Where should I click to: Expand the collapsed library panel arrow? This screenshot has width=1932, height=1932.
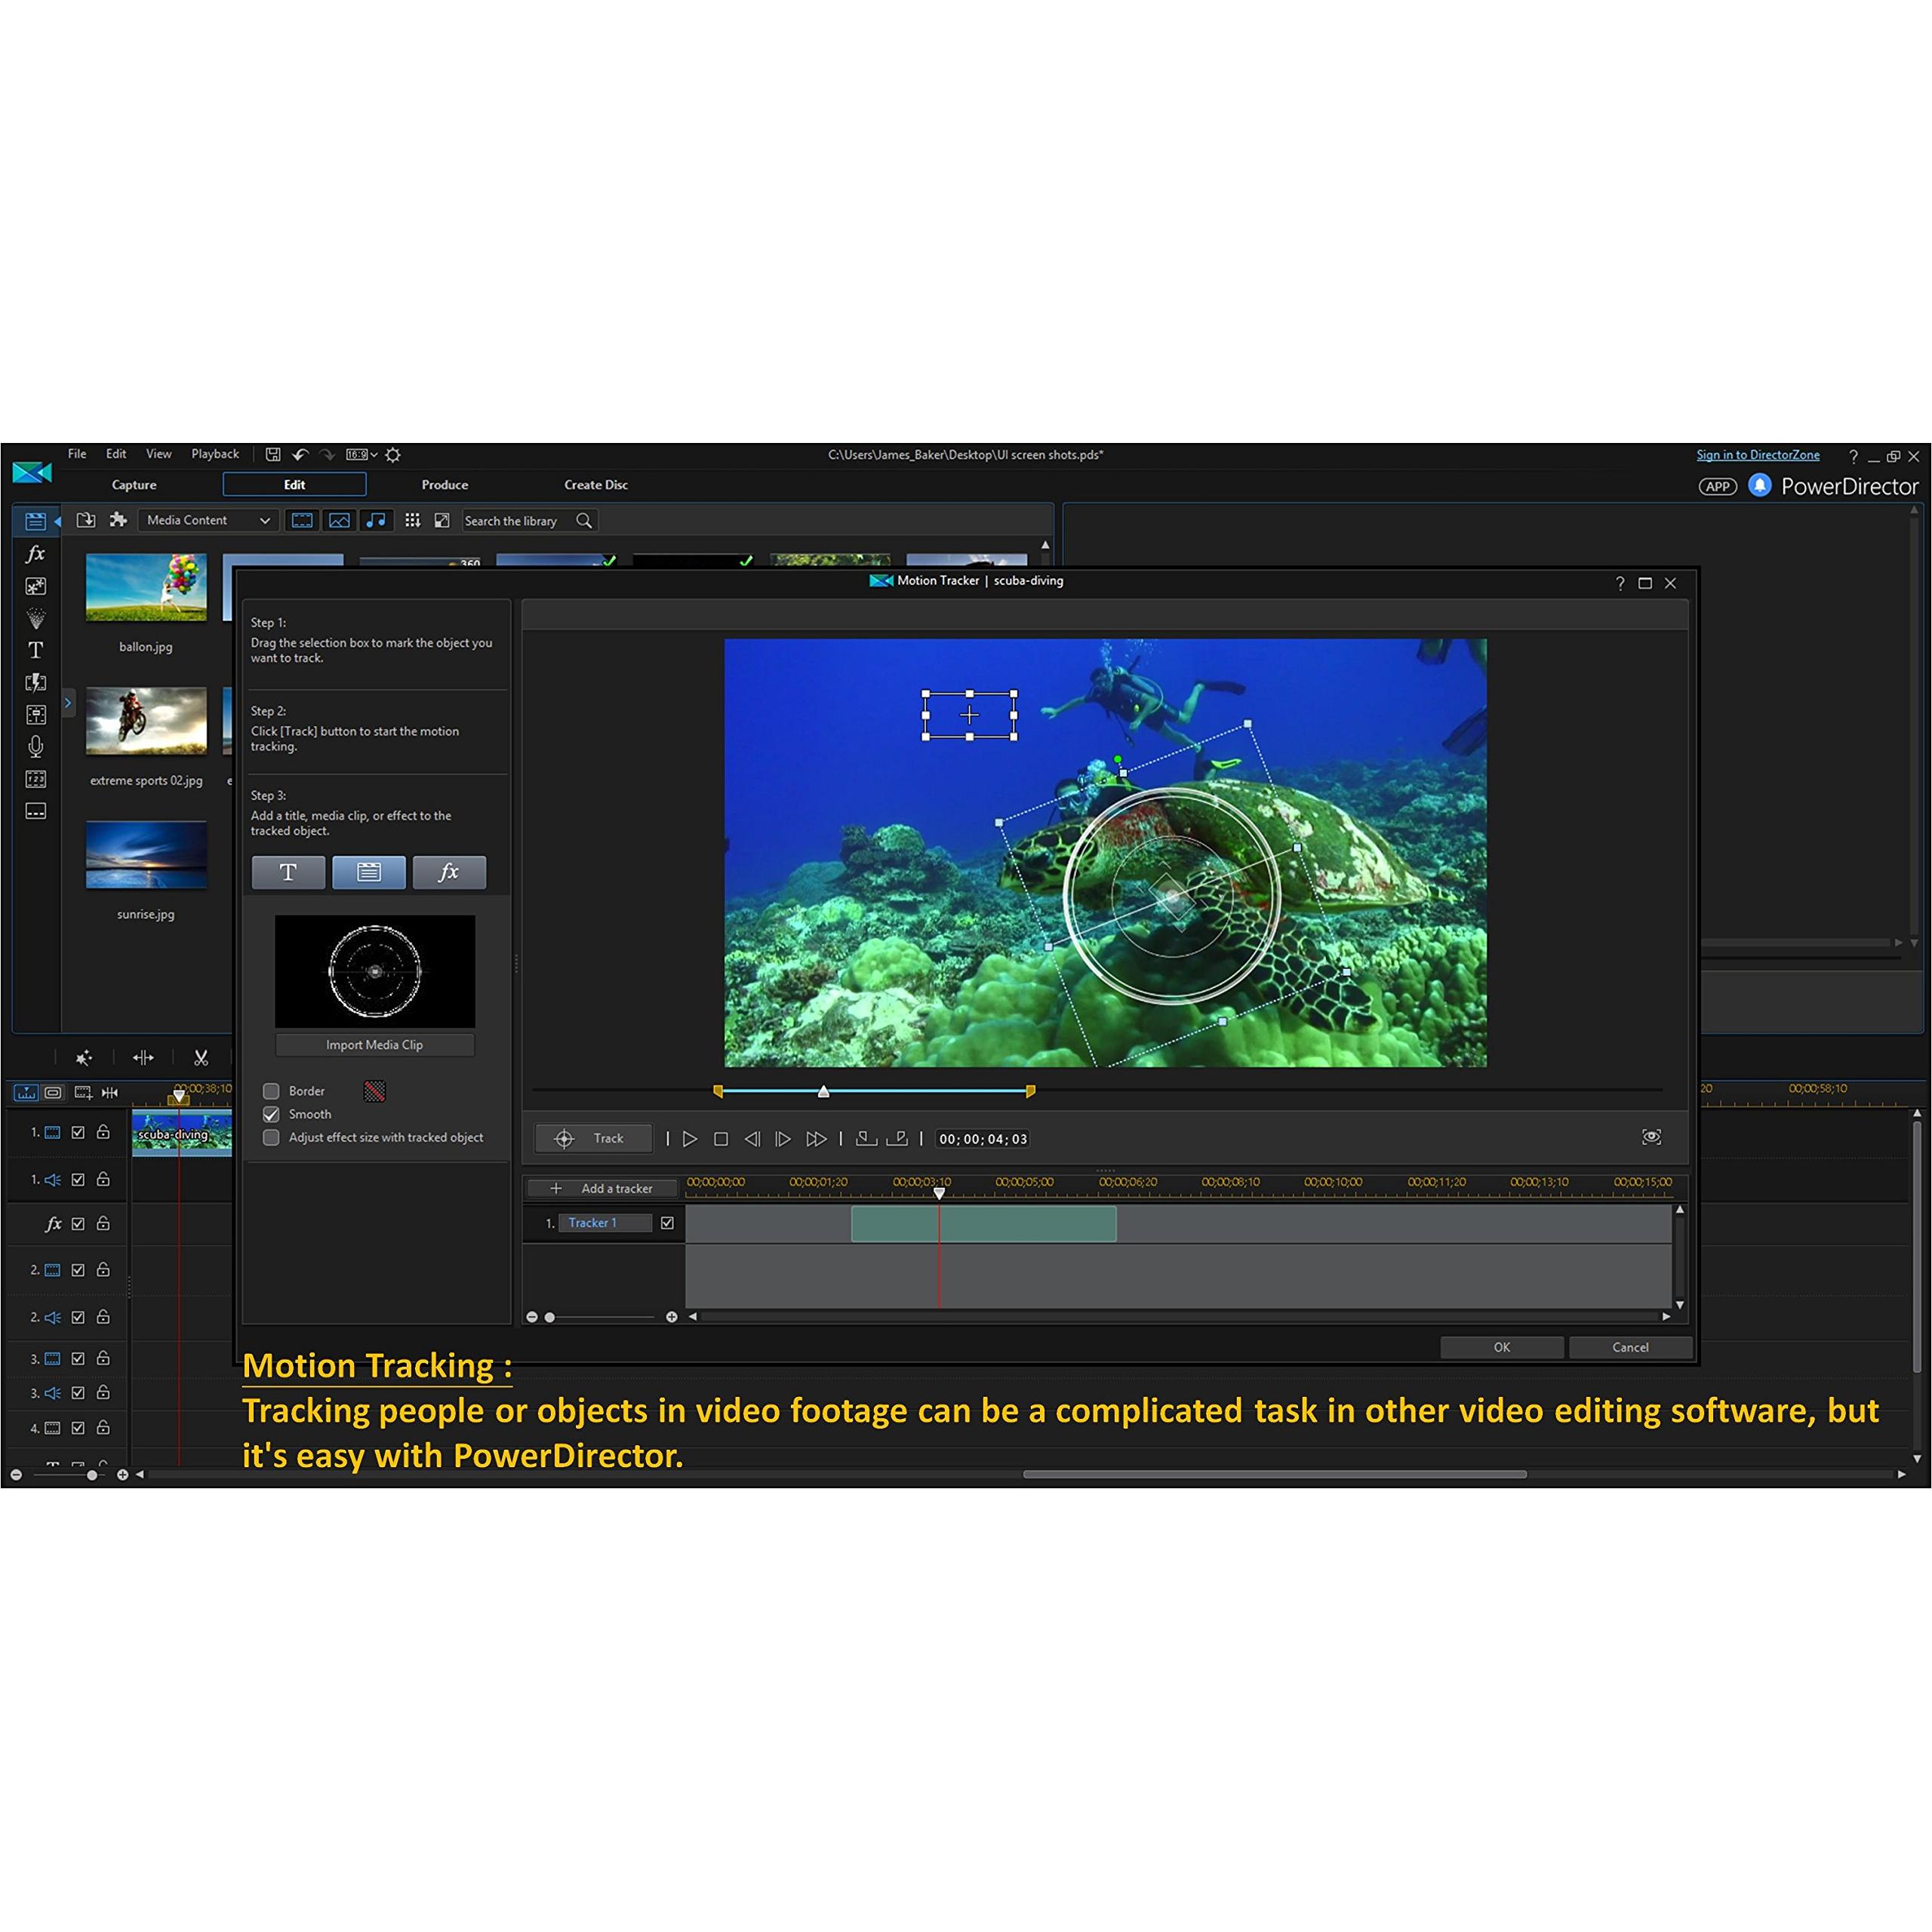click(68, 703)
